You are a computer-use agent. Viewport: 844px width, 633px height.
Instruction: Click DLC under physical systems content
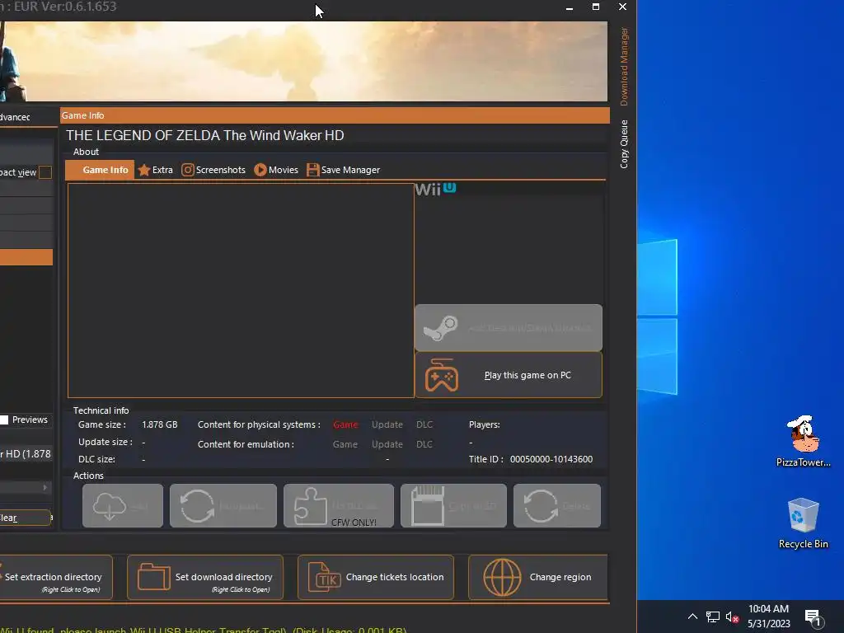pos(424,424)
